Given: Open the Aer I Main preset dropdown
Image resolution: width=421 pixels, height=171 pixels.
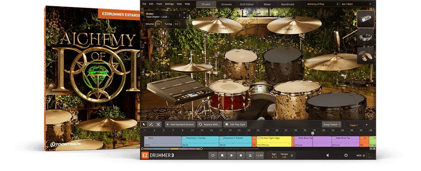Looking at the screenshot, I should [x=356, y=4].
